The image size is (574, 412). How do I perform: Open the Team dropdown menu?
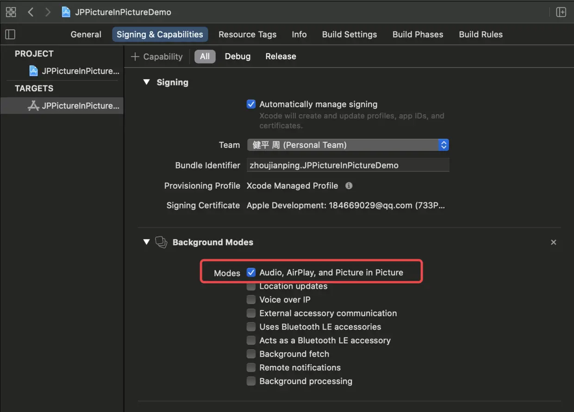pos(348,145)
